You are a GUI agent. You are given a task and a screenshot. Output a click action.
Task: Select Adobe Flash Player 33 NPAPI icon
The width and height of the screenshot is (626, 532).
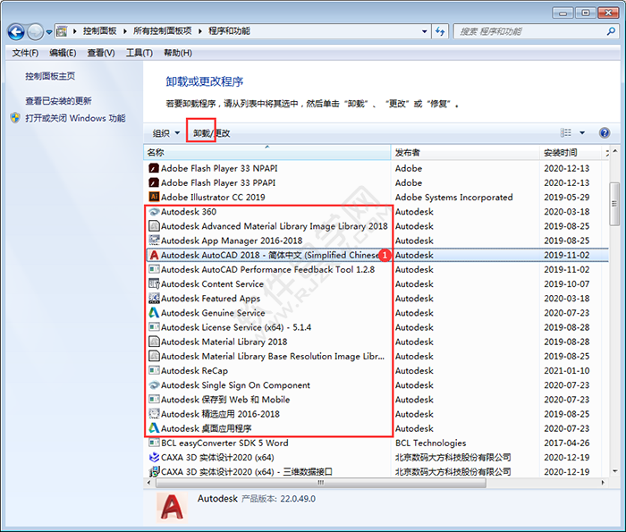154,168
